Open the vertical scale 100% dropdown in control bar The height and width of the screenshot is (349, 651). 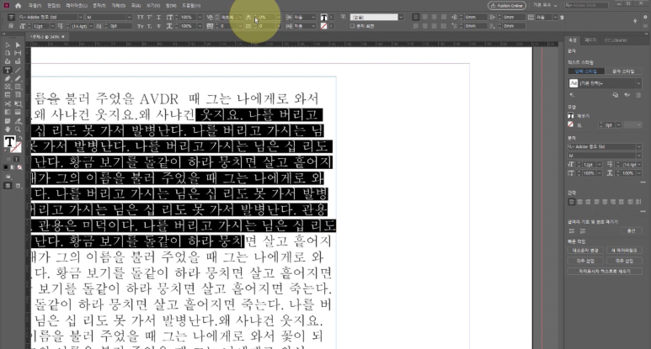coord(200,18)
